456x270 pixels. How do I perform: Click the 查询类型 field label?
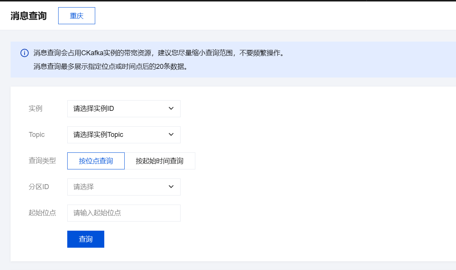(x=42, y=161)
